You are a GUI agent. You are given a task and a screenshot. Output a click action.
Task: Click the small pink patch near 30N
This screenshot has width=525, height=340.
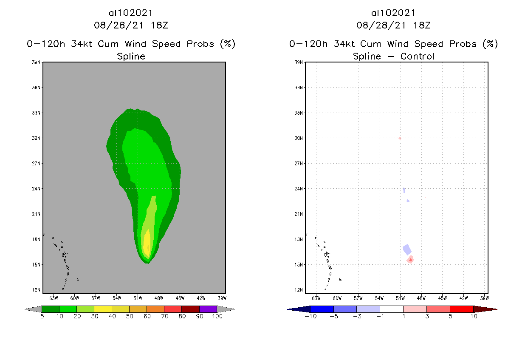pyautogui.click(x=400, y=138)
